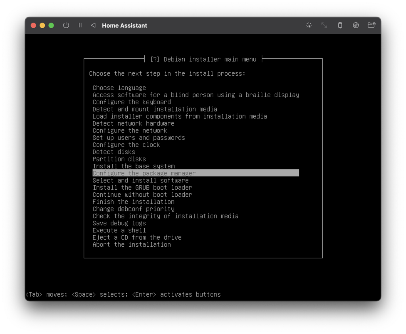Open the shared folder icon
Image resolution: width=406 pixels, height=334 pixels.
tap(372, 25)
